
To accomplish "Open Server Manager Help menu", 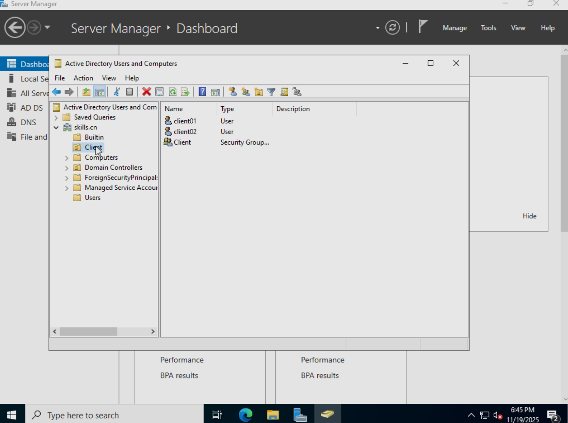I will [548, 28].
